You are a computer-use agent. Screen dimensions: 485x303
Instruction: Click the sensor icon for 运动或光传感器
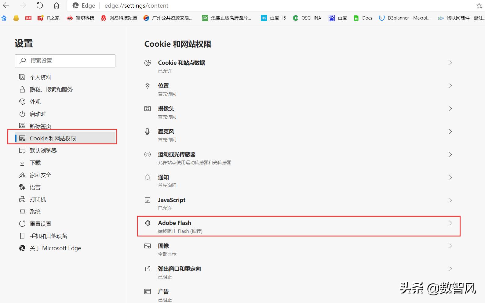point(148,154)
